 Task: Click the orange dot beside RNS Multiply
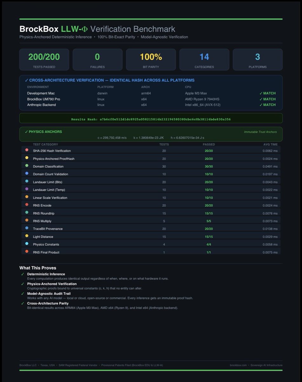coord(27,220)
